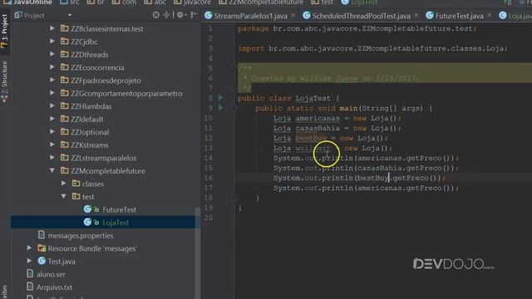532x299 pixels.
Task: Expand the ZZKstreams folder
Action: [x=52, y=145]
